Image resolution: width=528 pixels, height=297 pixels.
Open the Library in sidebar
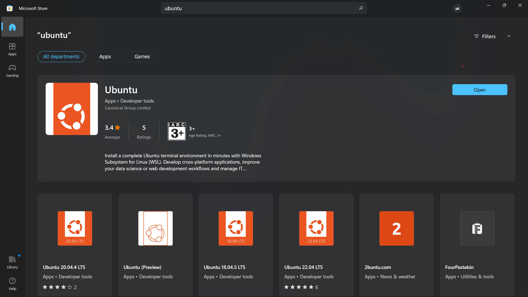coord(12,262)
